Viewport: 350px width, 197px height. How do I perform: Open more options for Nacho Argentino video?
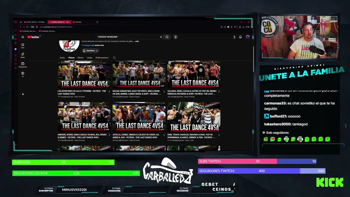coord(164,91)
